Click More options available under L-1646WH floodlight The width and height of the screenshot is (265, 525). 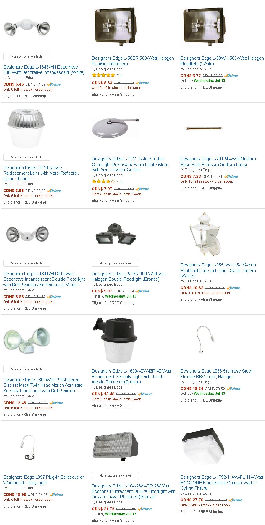[27, 56]
